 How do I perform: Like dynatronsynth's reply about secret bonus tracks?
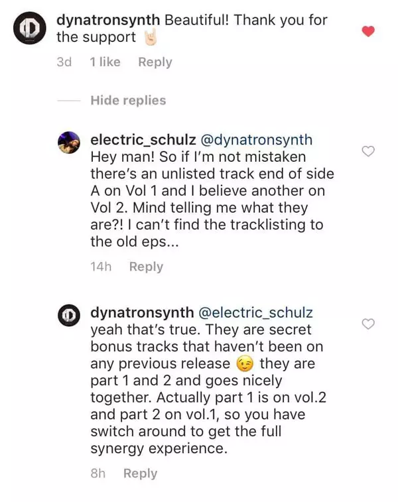tap(368, 324)
